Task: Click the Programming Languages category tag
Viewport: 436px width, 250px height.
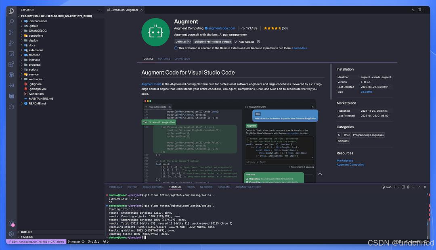Action: point(368,135)
